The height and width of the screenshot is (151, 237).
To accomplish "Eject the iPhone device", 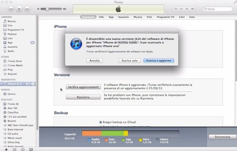I will tap(33, 84).
